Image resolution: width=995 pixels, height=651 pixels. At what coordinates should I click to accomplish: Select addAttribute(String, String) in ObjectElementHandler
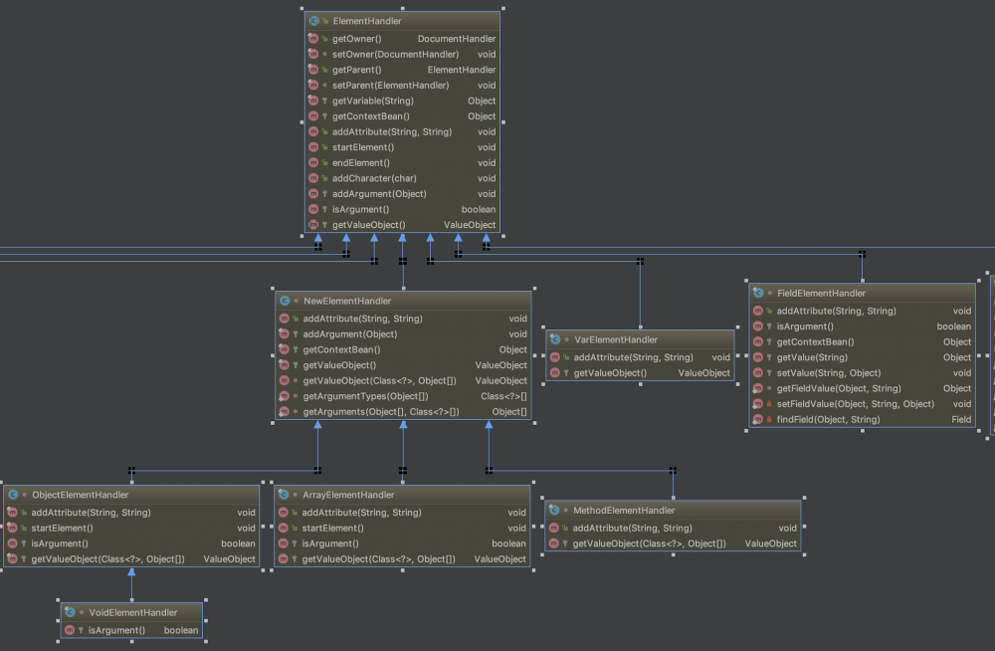tap(91, 513)
